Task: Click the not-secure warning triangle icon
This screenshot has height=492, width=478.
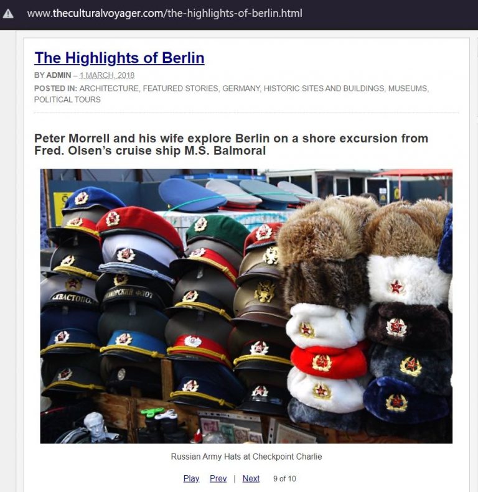Action: [8, 14]
